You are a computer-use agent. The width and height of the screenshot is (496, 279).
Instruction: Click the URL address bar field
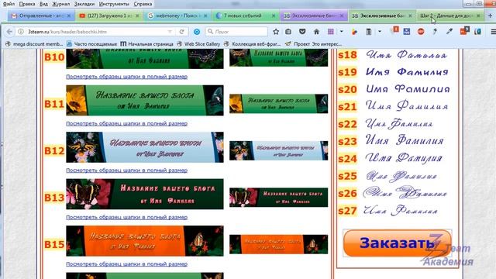point(95,32)
